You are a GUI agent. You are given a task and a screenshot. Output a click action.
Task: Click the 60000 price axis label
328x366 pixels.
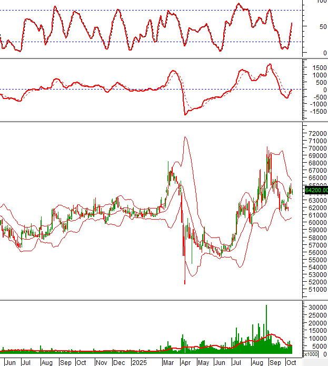tap(315, 223)
